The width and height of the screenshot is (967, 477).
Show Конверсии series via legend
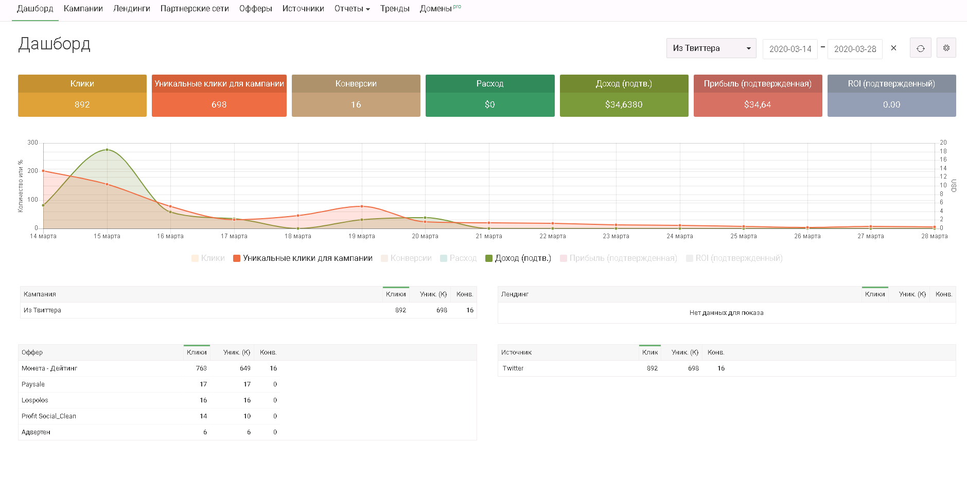tap(406, 258)
